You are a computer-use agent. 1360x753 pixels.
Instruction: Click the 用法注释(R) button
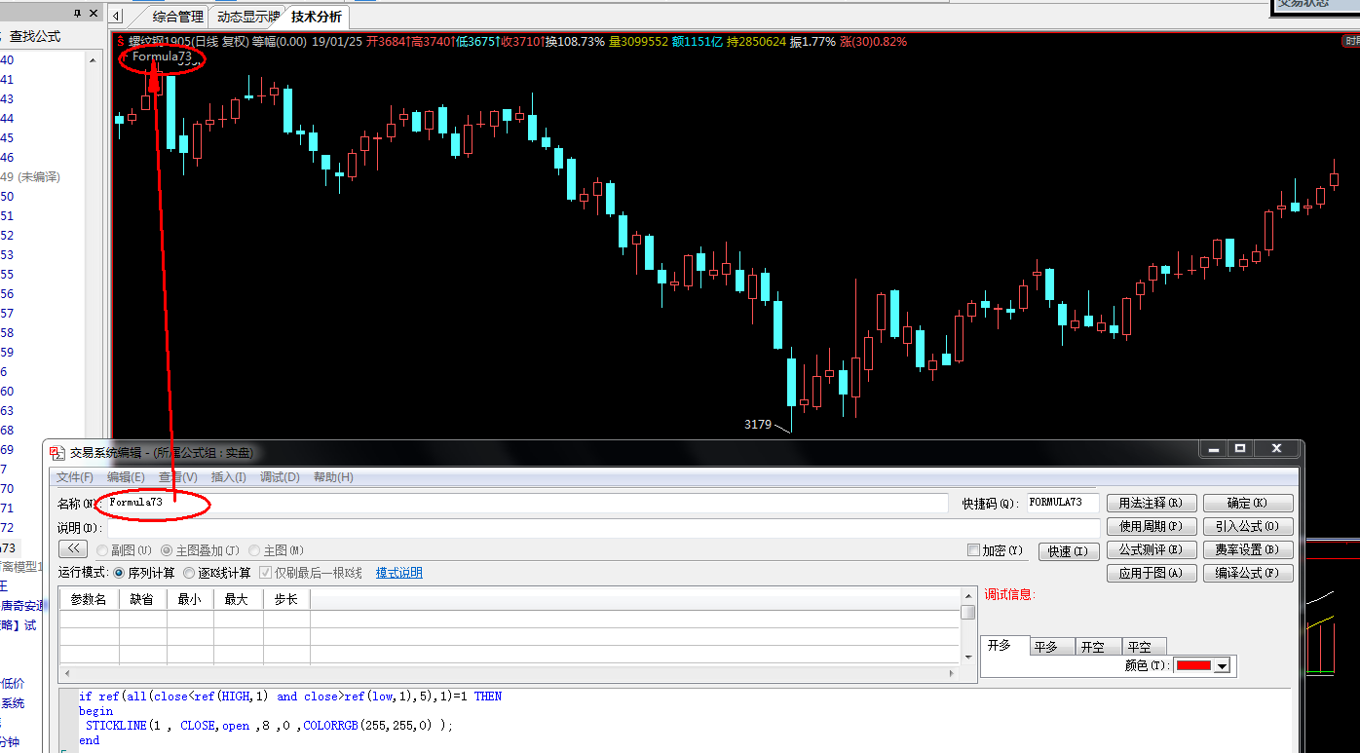[x=1152, y=504]
